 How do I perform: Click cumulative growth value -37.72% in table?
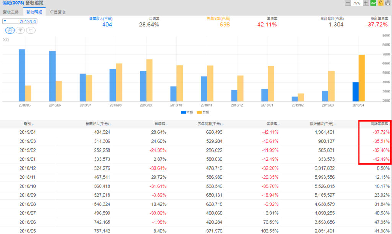381,132
